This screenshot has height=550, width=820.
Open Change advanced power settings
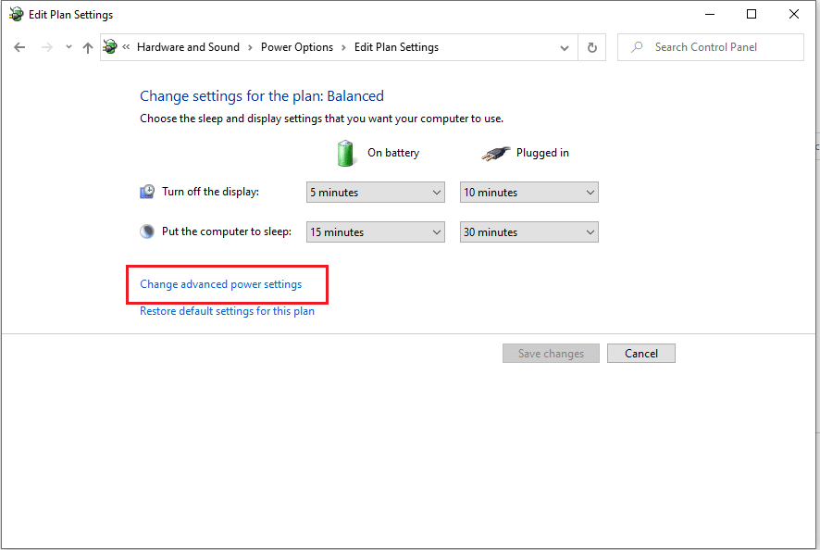220,284
